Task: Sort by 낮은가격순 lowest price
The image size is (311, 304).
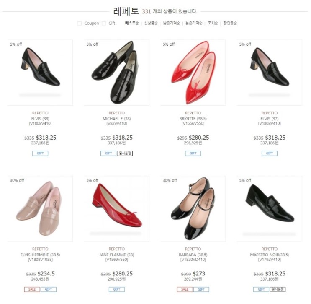Action: (x=172, y=23)
